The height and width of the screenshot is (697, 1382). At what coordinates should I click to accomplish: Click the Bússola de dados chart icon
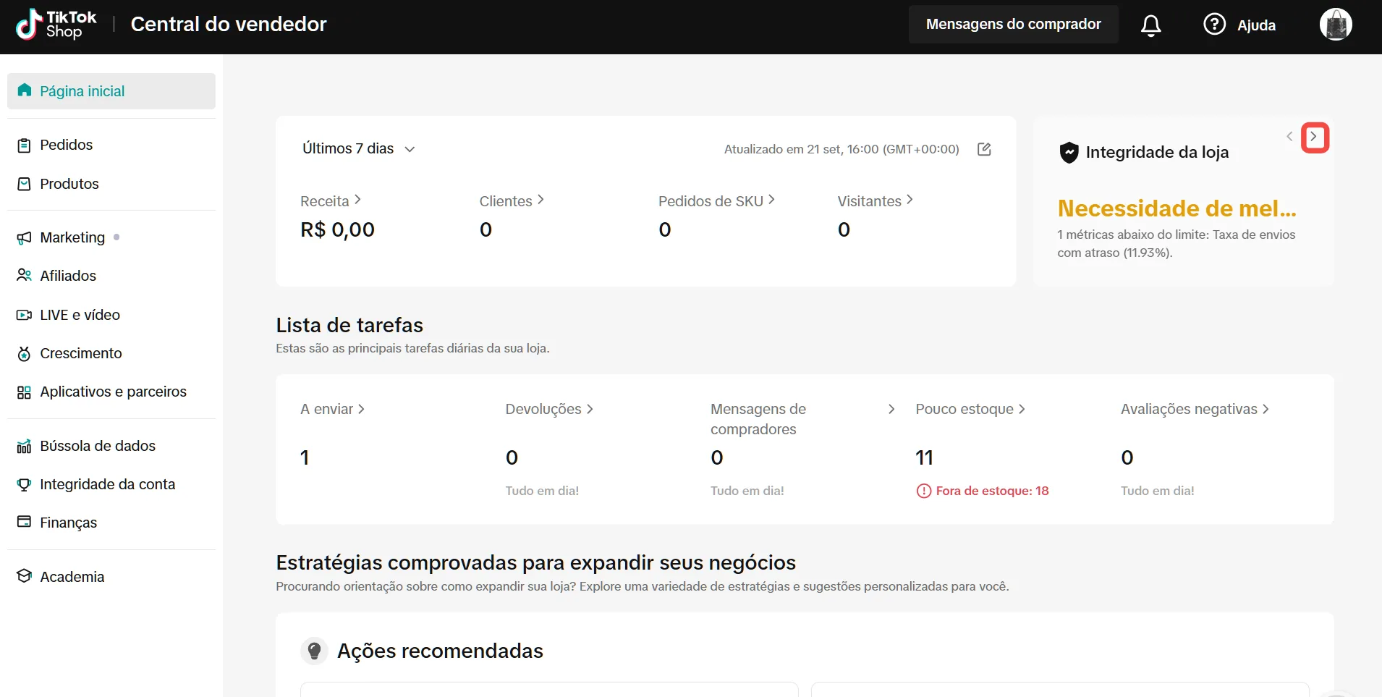point(24,446)
